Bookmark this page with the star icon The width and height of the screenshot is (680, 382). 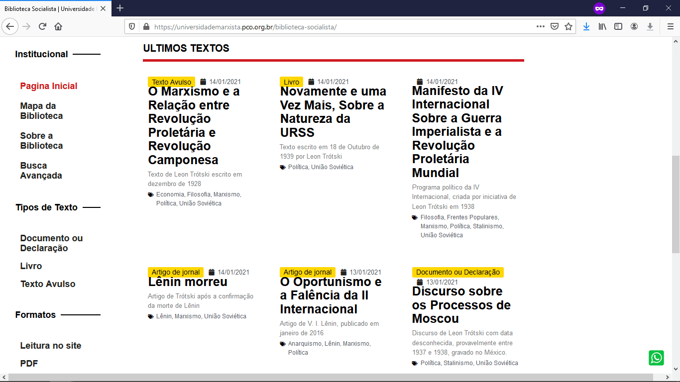coord(568,27)
